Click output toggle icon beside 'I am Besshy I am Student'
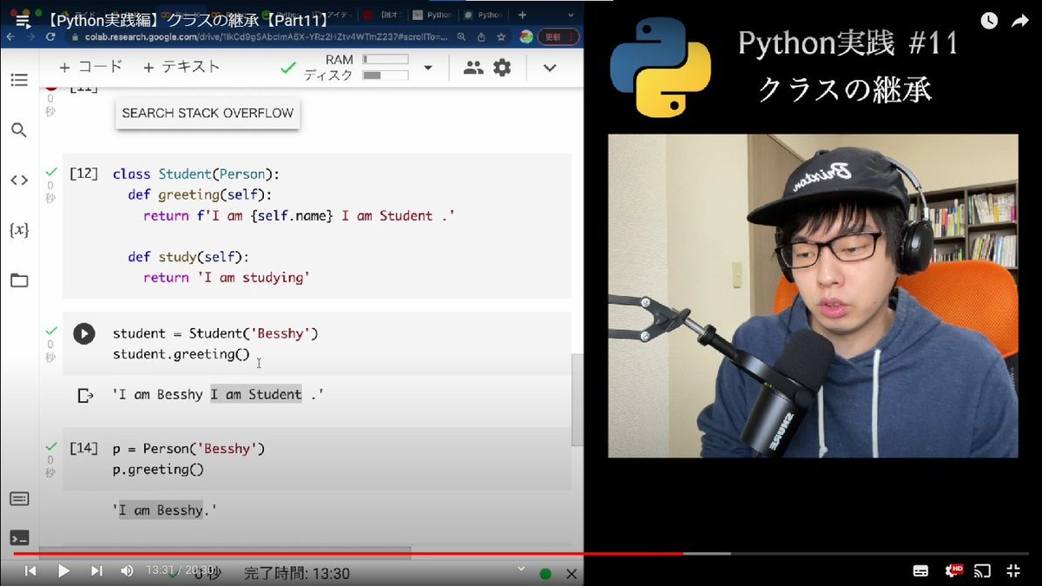This screenshot has height=586, width=1042. click(85, 395)
